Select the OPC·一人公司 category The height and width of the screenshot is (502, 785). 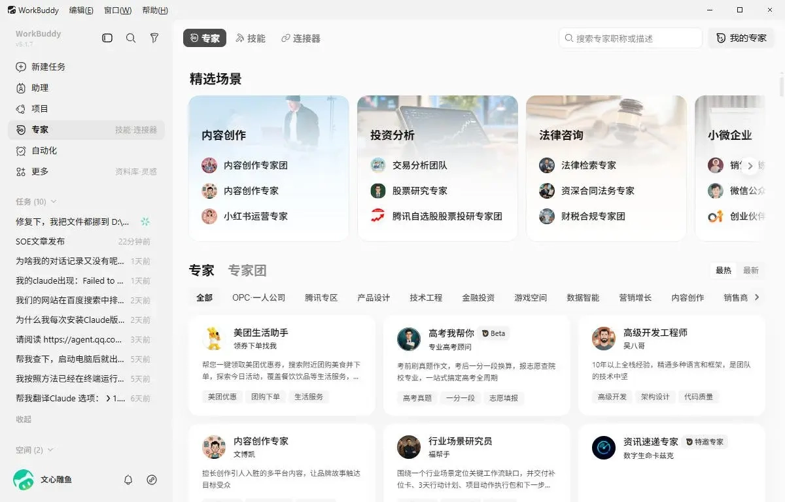(259, 297)
